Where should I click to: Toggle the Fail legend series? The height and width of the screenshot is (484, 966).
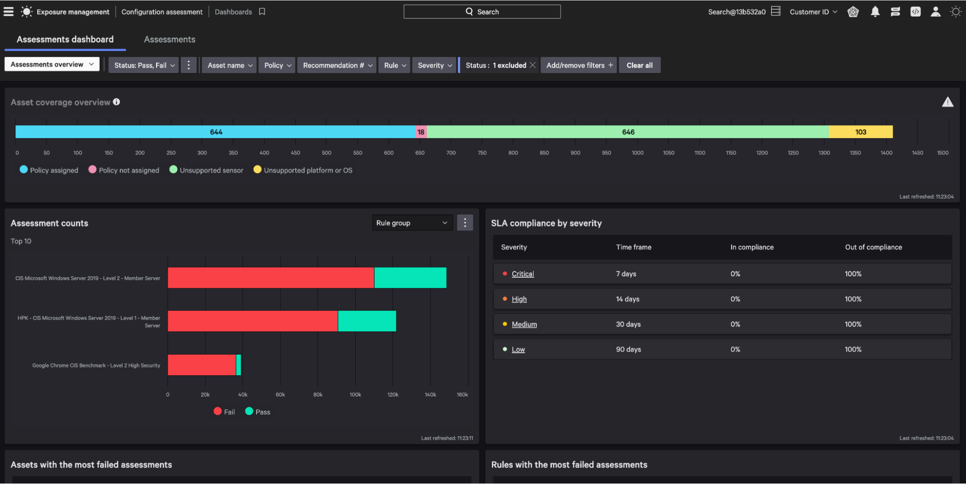[x=224, y=412]
